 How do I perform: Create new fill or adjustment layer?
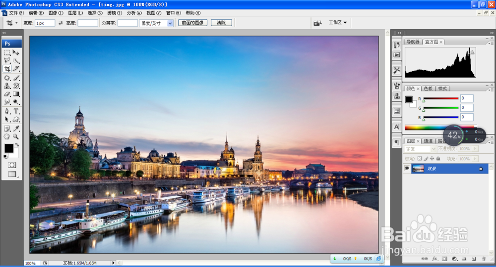click(454, 259)
